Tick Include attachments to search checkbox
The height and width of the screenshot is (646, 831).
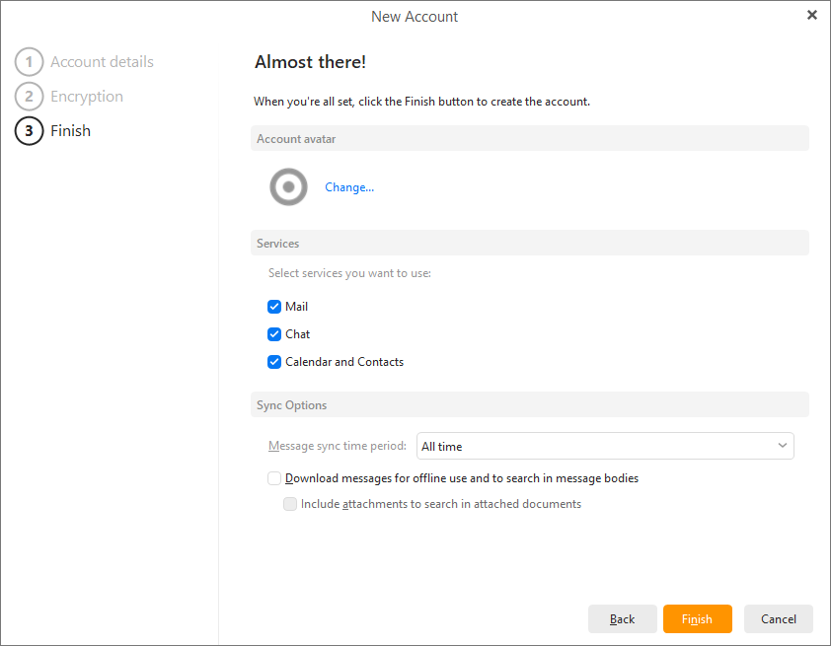(290, 504)
